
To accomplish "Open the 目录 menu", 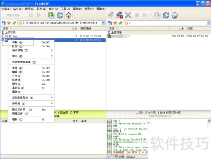I will click(x=77, y=9).
